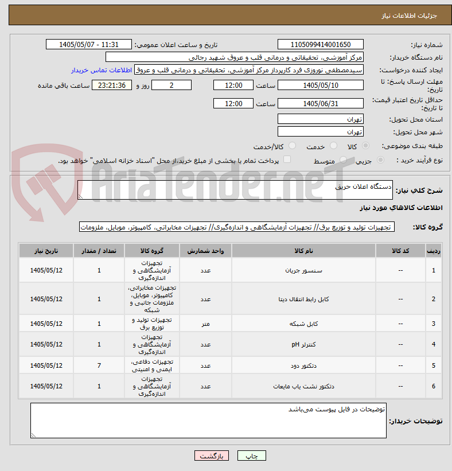Click the quantity 7 cell for دتکتور دود
452x471 pixels.
tap(99, 365)
